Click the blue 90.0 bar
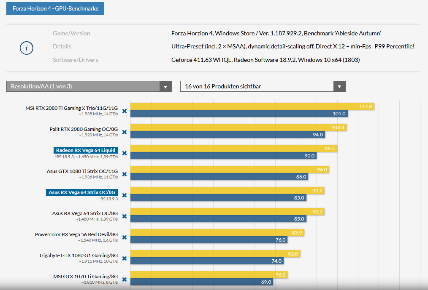Viewport: 428px width, 290px height. [x=224, y=155]
